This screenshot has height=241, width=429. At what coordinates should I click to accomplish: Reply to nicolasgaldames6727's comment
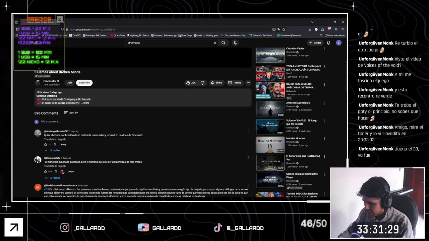click(64, 145)
